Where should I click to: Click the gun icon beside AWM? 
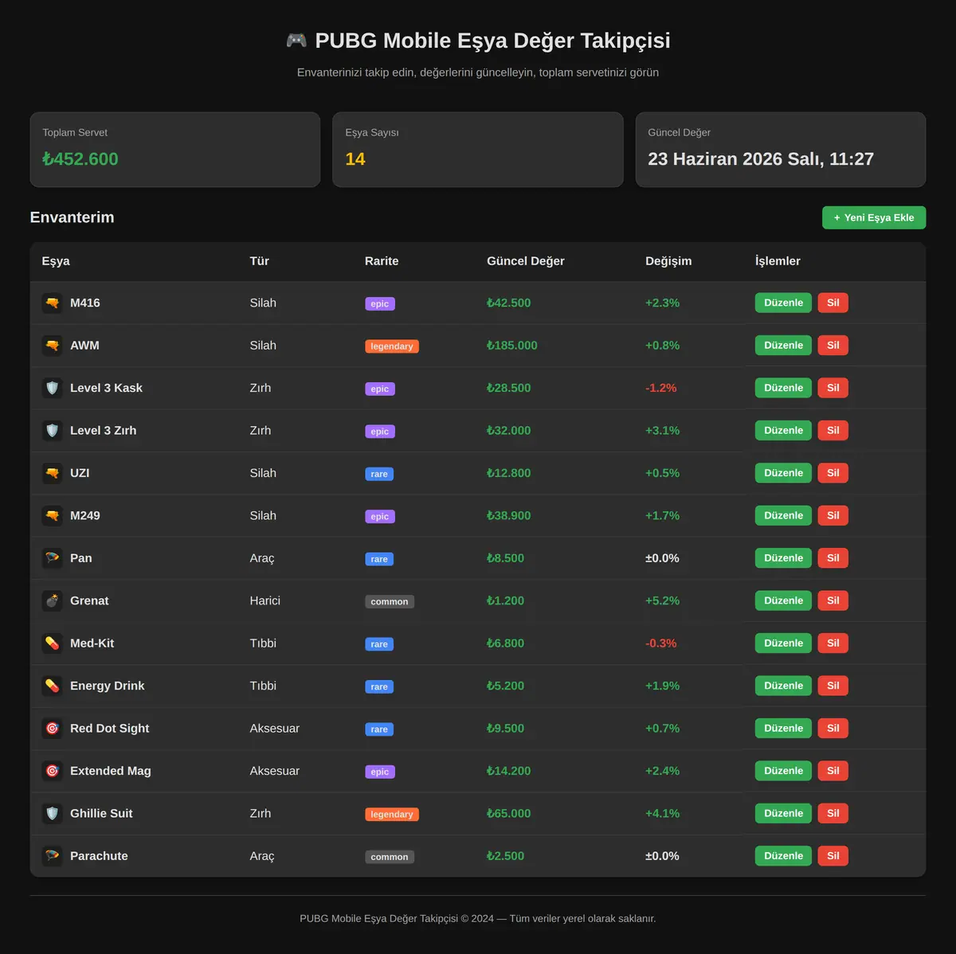(x=52, y=346)
